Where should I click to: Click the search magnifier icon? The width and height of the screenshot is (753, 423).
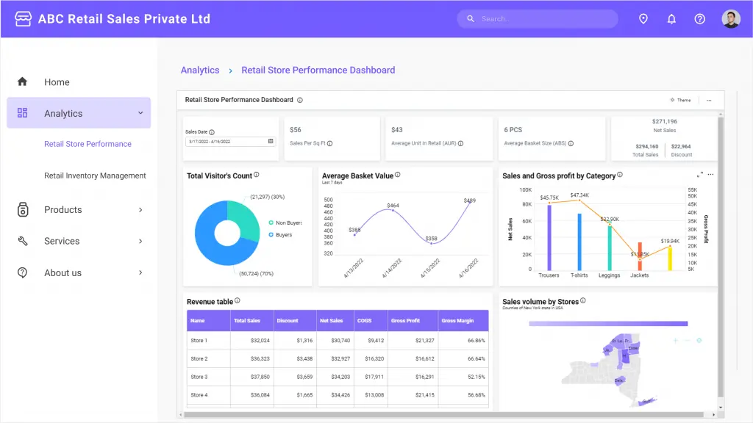pyautogui.click(x=470, y=18)
